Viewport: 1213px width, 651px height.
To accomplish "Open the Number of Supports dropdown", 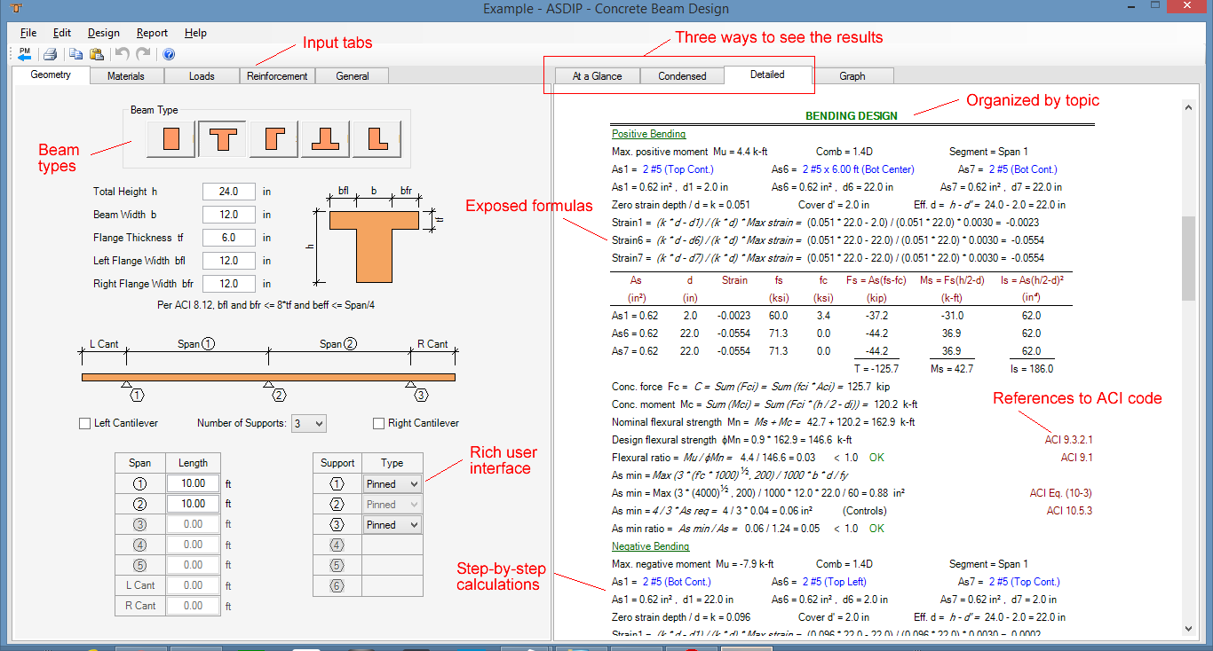I will point(309,424).
